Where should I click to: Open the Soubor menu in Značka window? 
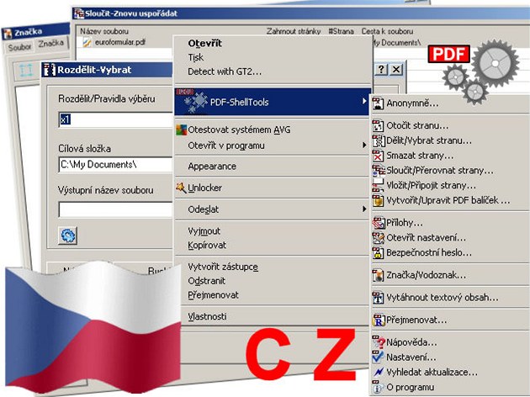pyautogui.click(x=19, y=47)
